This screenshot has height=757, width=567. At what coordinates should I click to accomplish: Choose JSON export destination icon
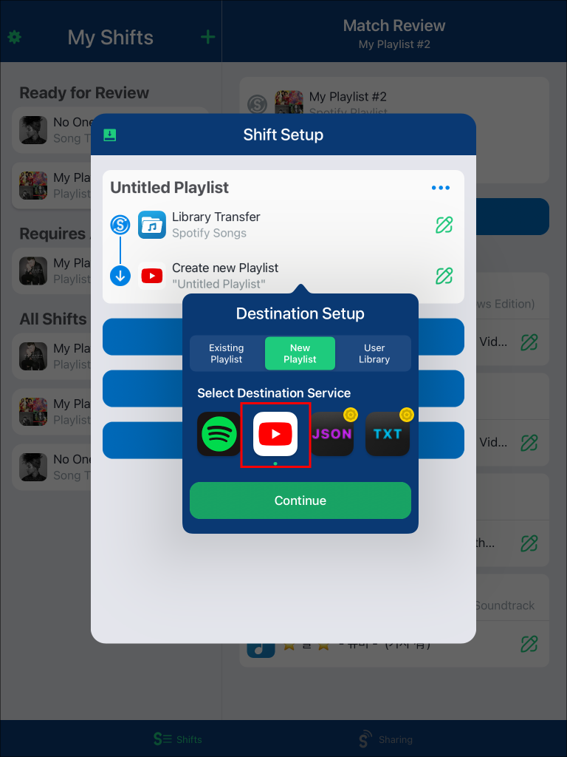[x=331, y=434]
